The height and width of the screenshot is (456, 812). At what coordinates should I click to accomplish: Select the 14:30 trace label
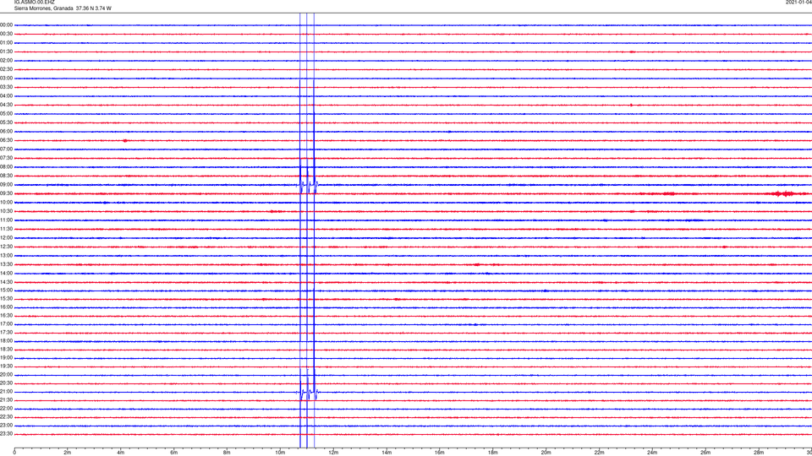pos(6,282)
